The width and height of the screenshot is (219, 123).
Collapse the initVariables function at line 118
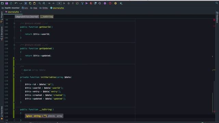tap(14, 77)
